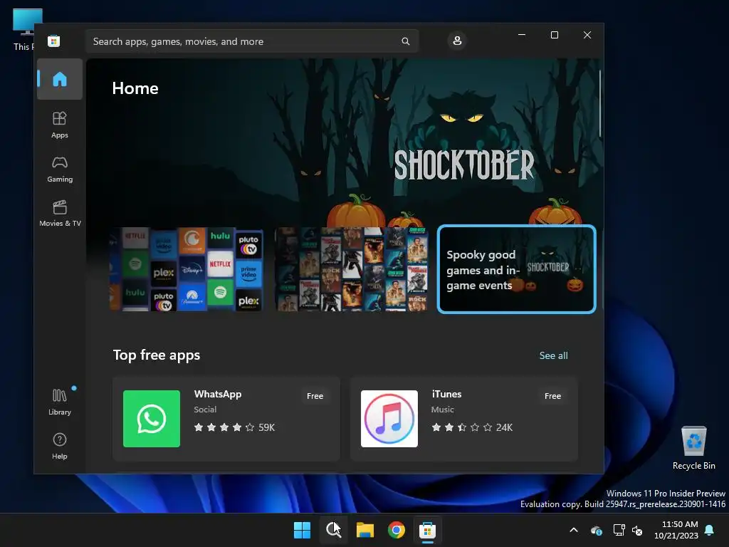The image size is (729, 547).
Task: Open the clock showing 11:50 AM
Action: (676, 530)
